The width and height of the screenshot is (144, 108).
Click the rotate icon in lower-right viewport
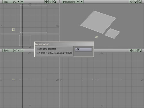(x=135, y=50)
